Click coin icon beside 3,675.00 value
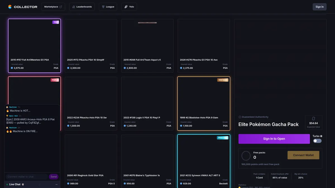The width and height of the screenshot is (335, 188). (x=12, y=68)
